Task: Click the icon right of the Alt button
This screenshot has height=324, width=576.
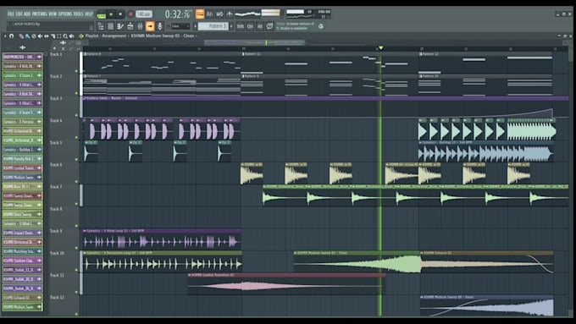Action: coord(270,26)
